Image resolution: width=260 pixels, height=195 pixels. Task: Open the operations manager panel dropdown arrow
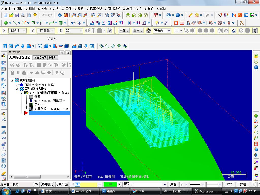62,53
